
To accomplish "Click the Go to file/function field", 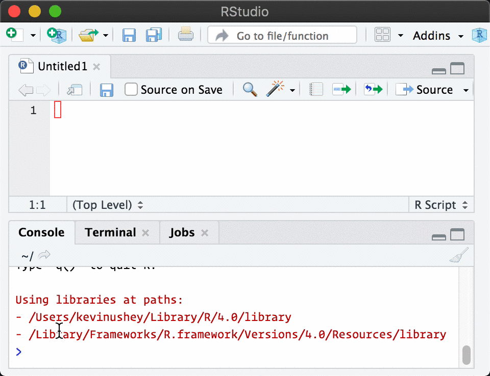I will [x=282, y=35].
